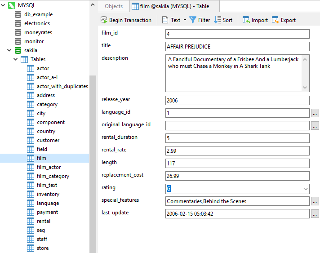320x253 pixels.
Task: Click the film_actor table icon
Action: [x=31, y=167]
